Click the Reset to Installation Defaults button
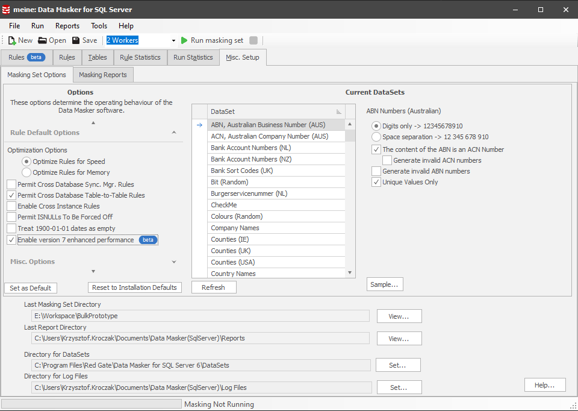This screenshot has width=578, height=411. coord(135,287)
